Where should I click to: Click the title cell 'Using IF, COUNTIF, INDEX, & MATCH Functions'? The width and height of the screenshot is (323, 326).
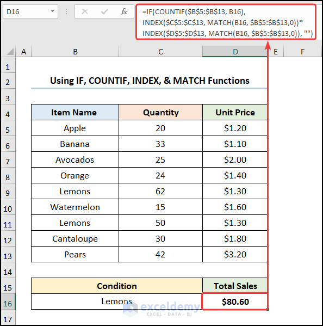coord(149,81)
